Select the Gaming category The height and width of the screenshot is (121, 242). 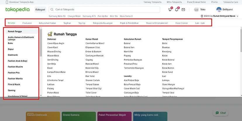pos(12,90)
